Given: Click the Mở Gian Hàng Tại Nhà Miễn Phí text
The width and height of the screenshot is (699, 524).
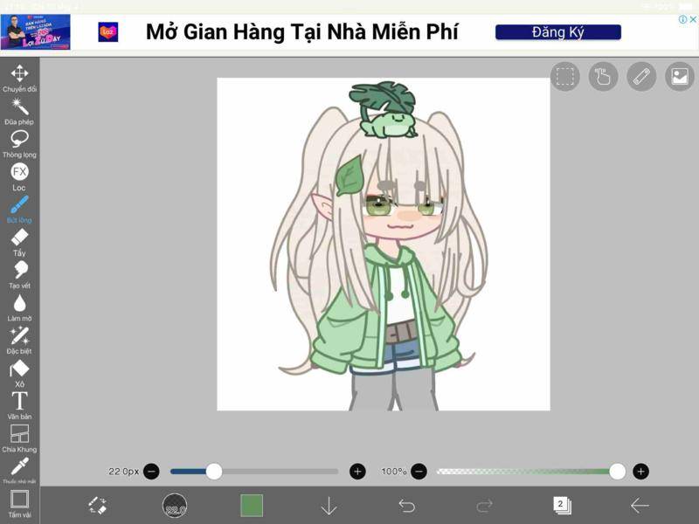Looking at the screenshot, I should 301,32.
